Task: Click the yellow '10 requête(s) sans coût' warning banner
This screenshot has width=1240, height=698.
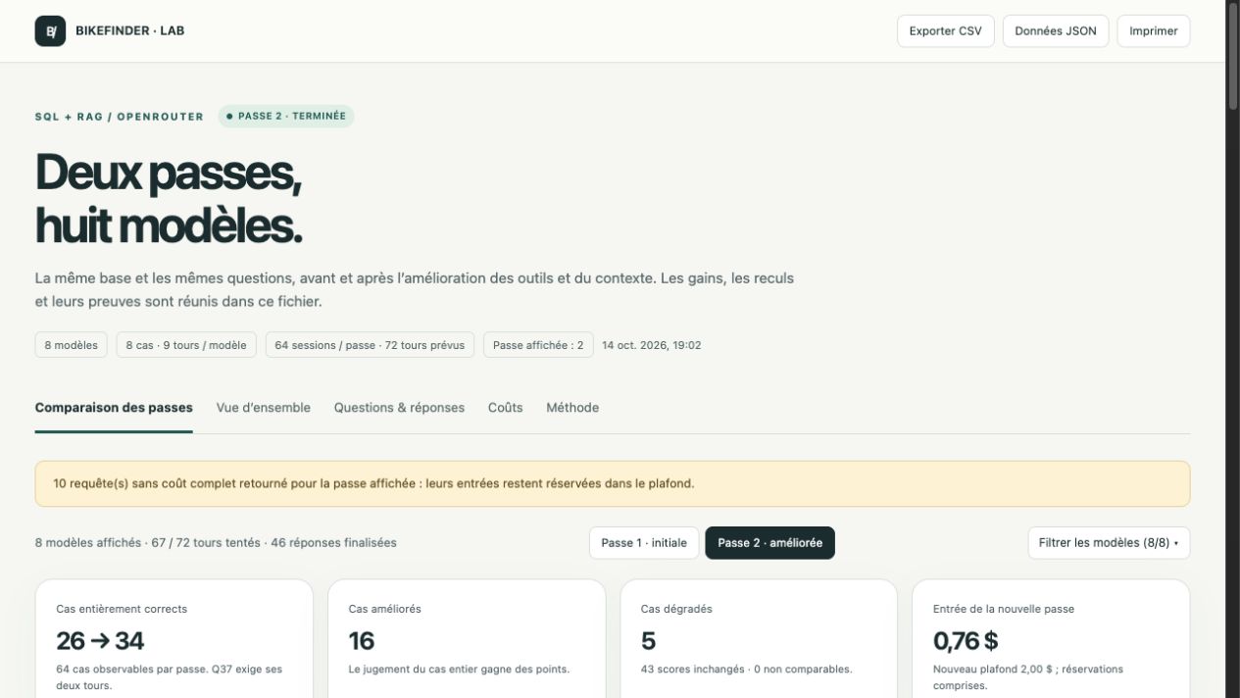Action: [x=613, y=484]
